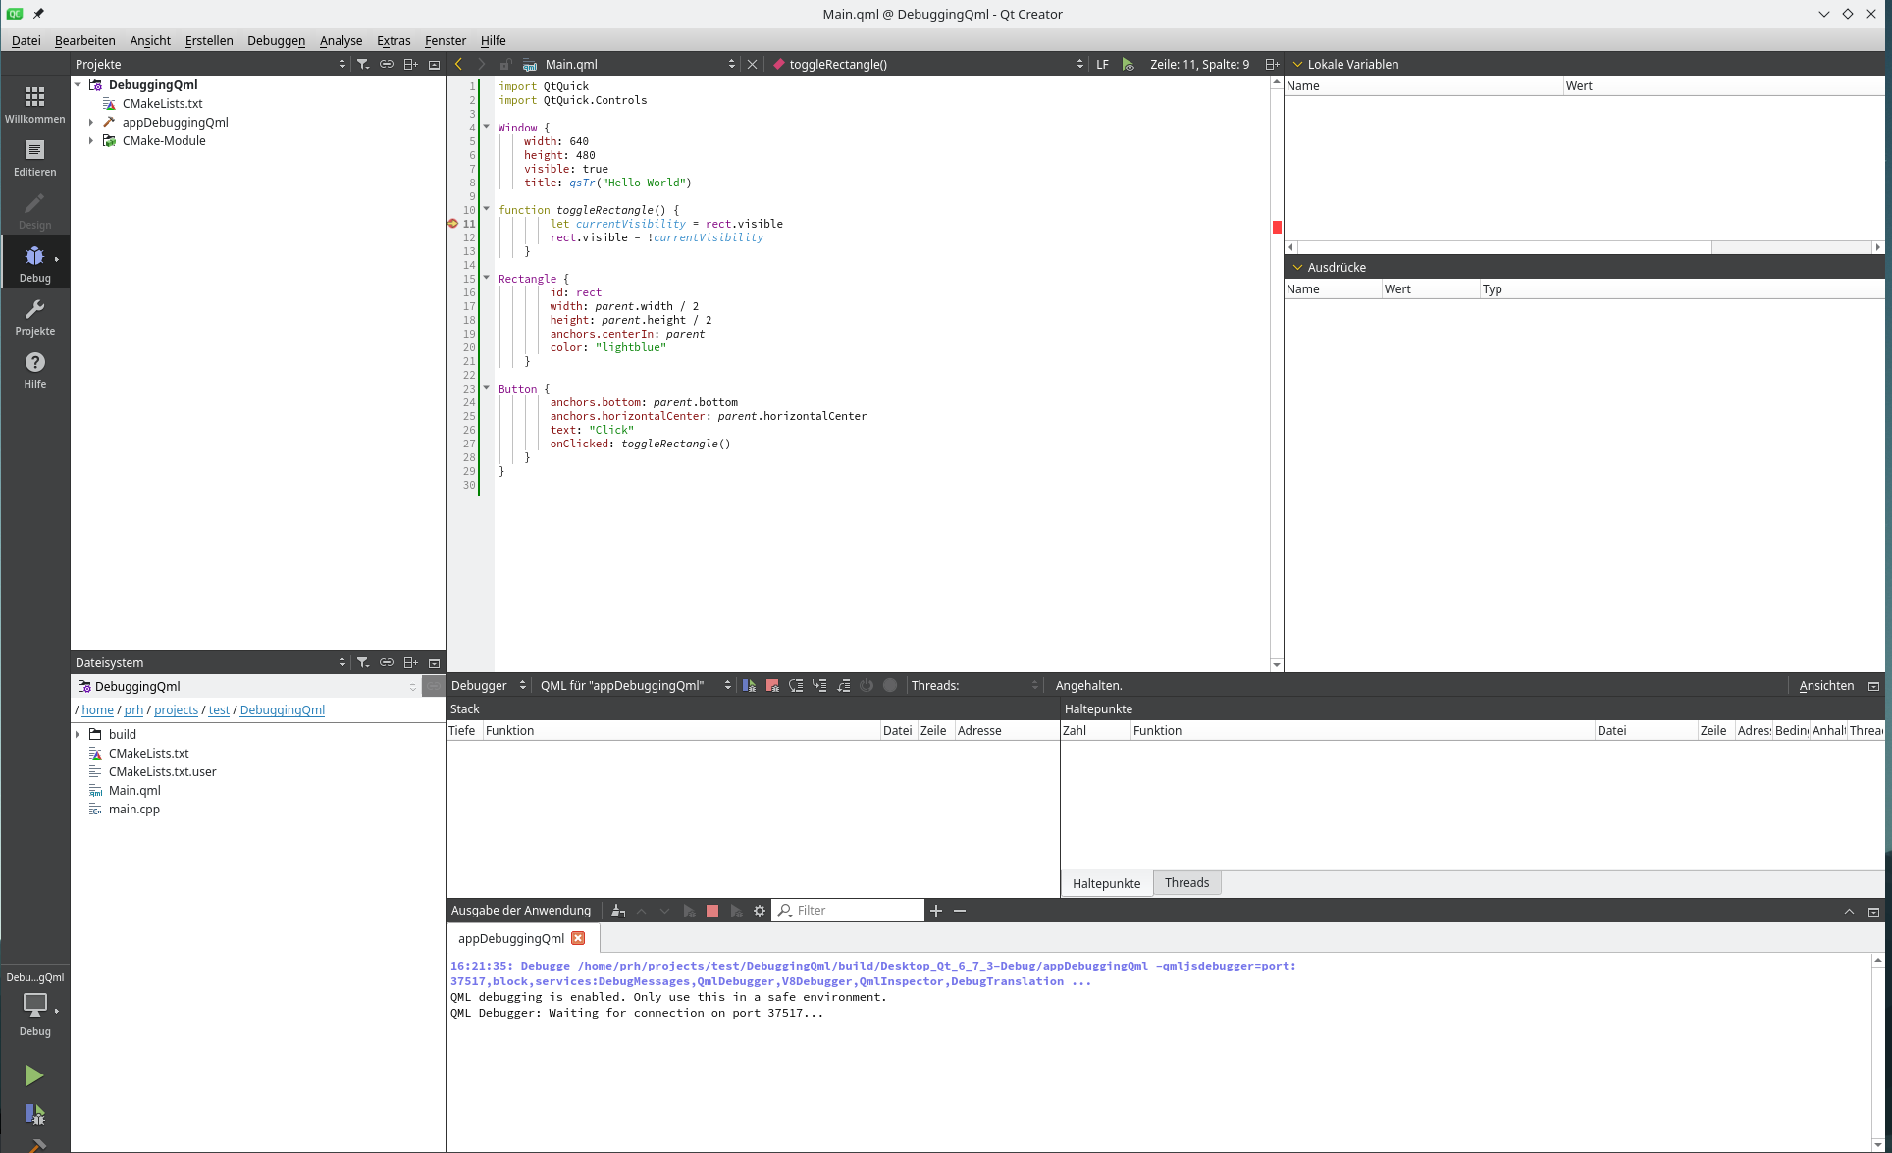Screen dimensions: 1892x1153
Task: Click the DebuggingQml breadcrumb link
Action: (282, 709)
